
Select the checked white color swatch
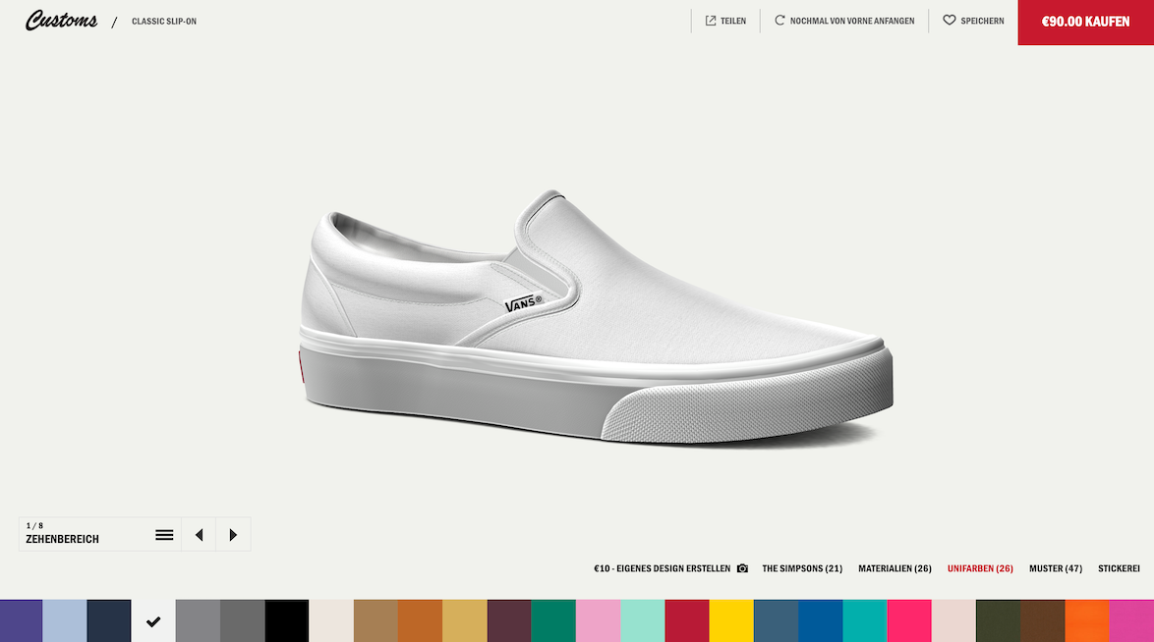pyautogui.click(x=153, y=620)
